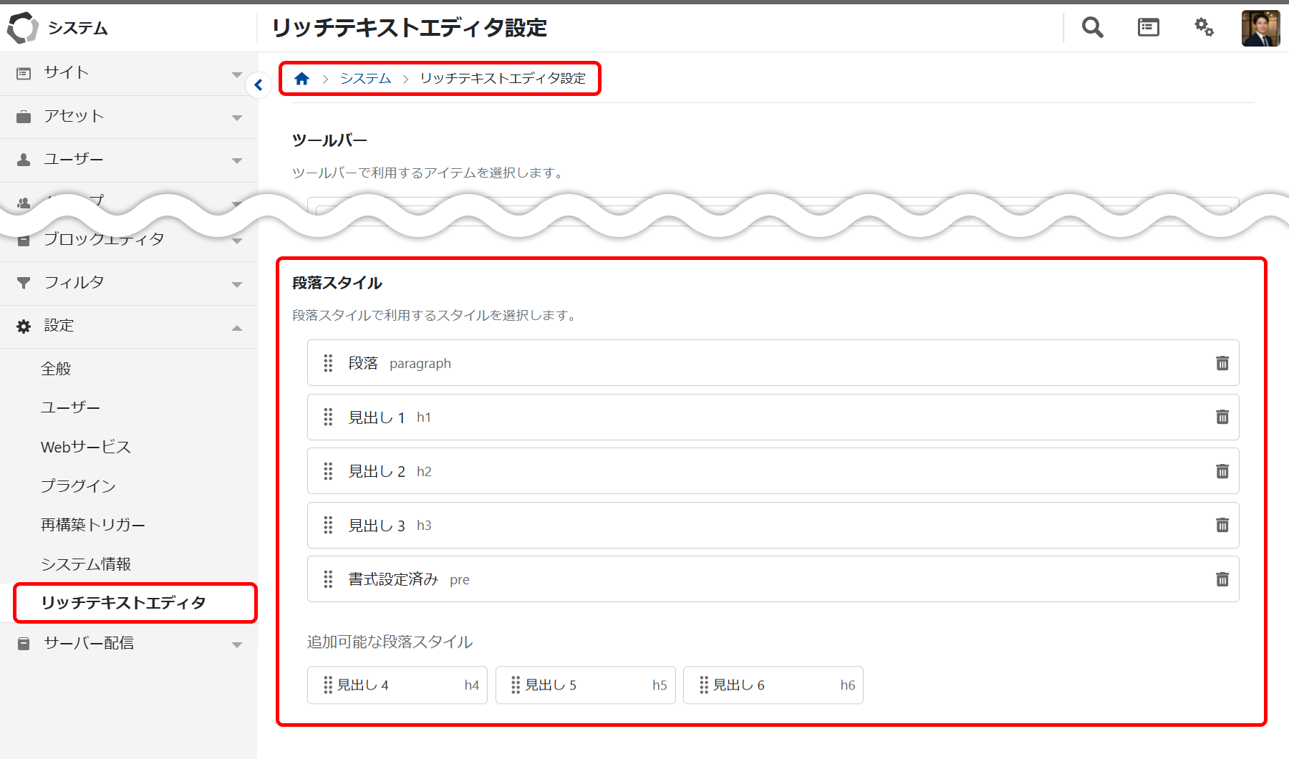Remove the 見出し 3 h3 style
This screenshot has width=1289, height=759.
tap(1222, 525)
